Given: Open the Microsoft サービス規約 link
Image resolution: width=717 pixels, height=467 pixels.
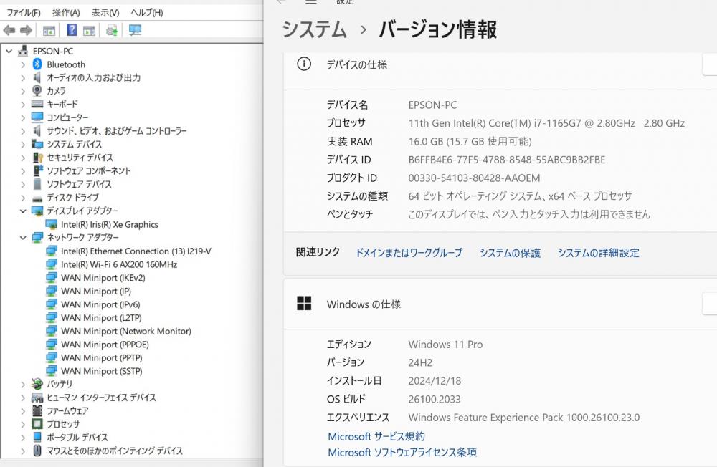Looking at the screenshot, I should tap(376, 436).
